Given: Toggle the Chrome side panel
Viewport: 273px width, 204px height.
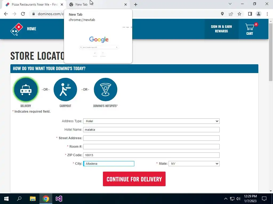Looking at the screenshot, I should [x=250, y=14].
